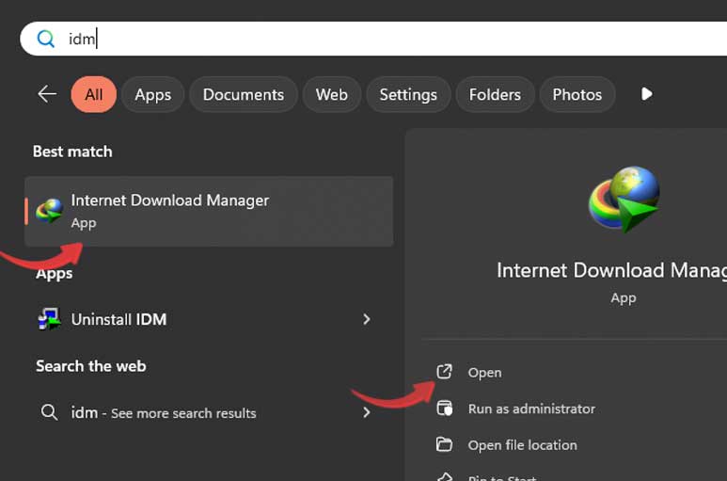727x481 pixels.
Task: Expand the idm web search chevron
Action: pyautogui.click(x=367, y=412)
